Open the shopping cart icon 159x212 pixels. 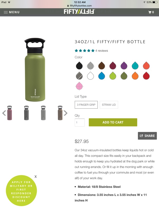pyautogui.click(x=151, y=12)
